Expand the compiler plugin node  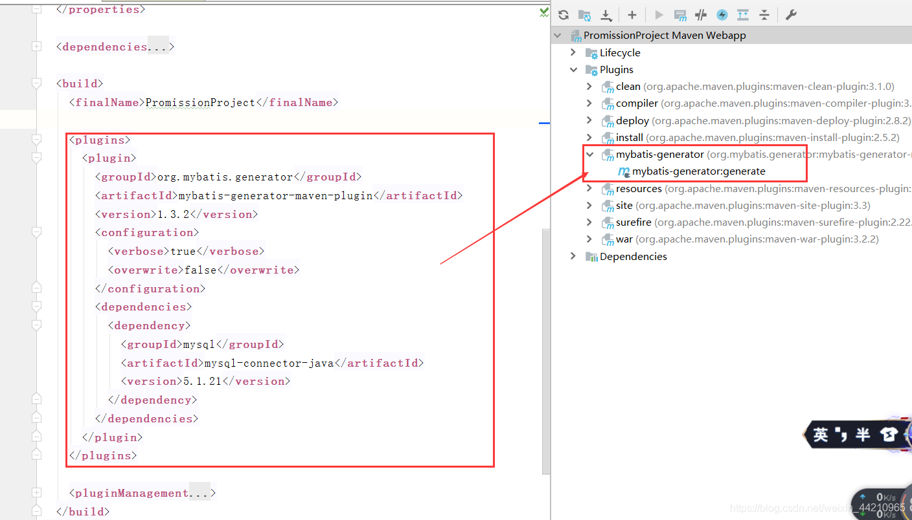(589, 103)
